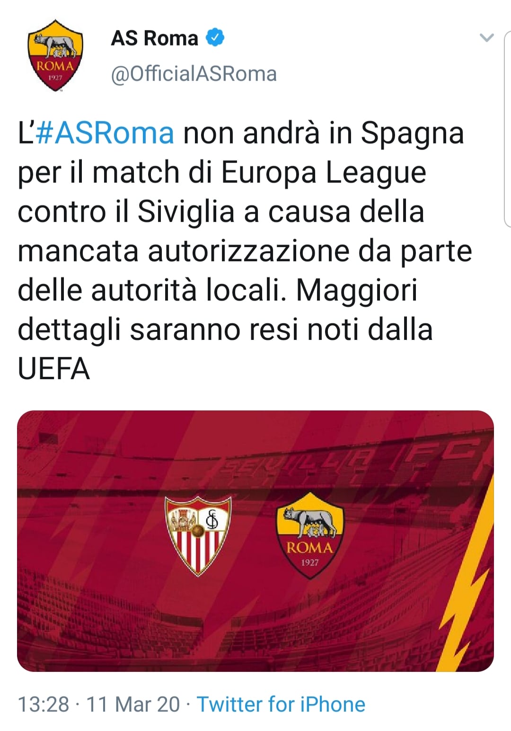Screen dimensions: 511x731
Task: Click the 1927 text on the image's Roma crest
Action: point(310,562)
